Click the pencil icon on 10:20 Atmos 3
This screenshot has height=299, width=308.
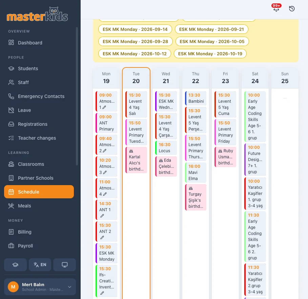coord(105,173)
